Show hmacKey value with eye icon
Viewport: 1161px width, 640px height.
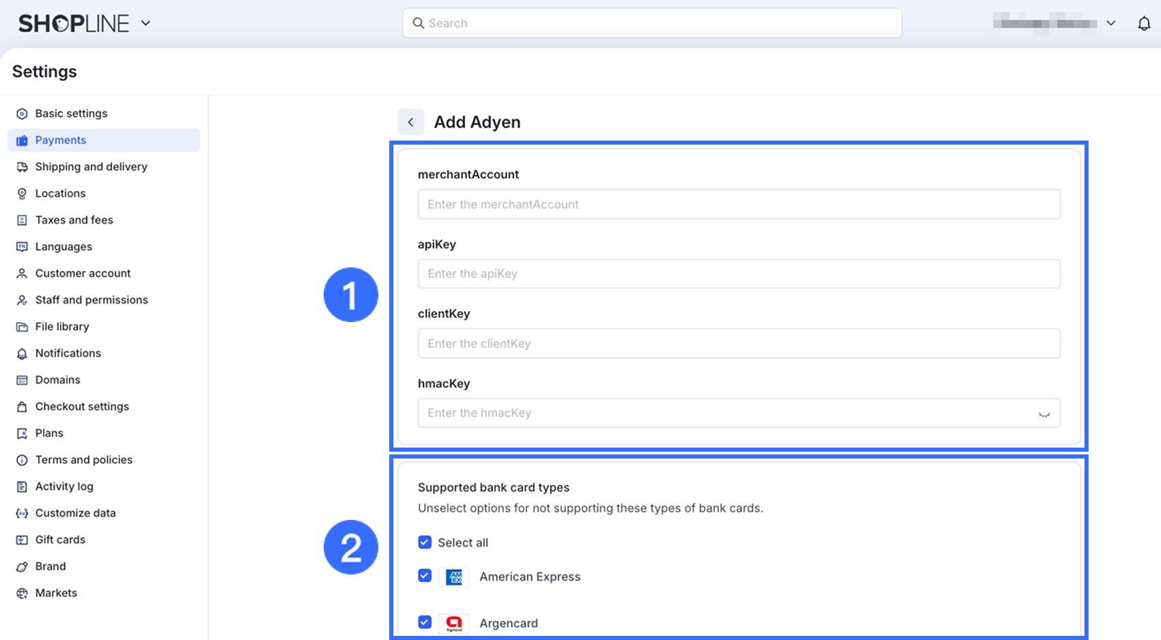(x=1044, y=413)
